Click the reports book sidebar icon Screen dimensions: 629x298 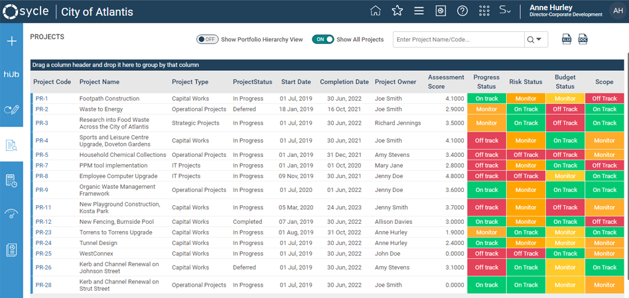click(12, 250)
